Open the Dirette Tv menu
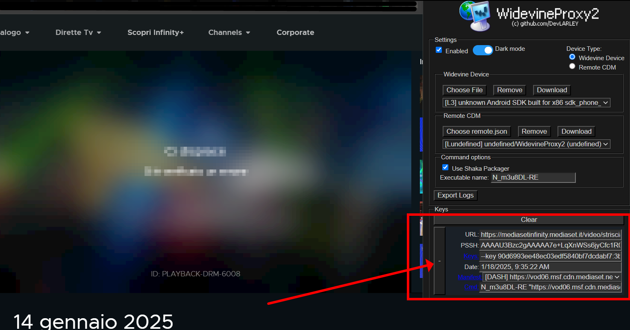Viewport: 630px width, 330px height. click(x=78, y=33)
